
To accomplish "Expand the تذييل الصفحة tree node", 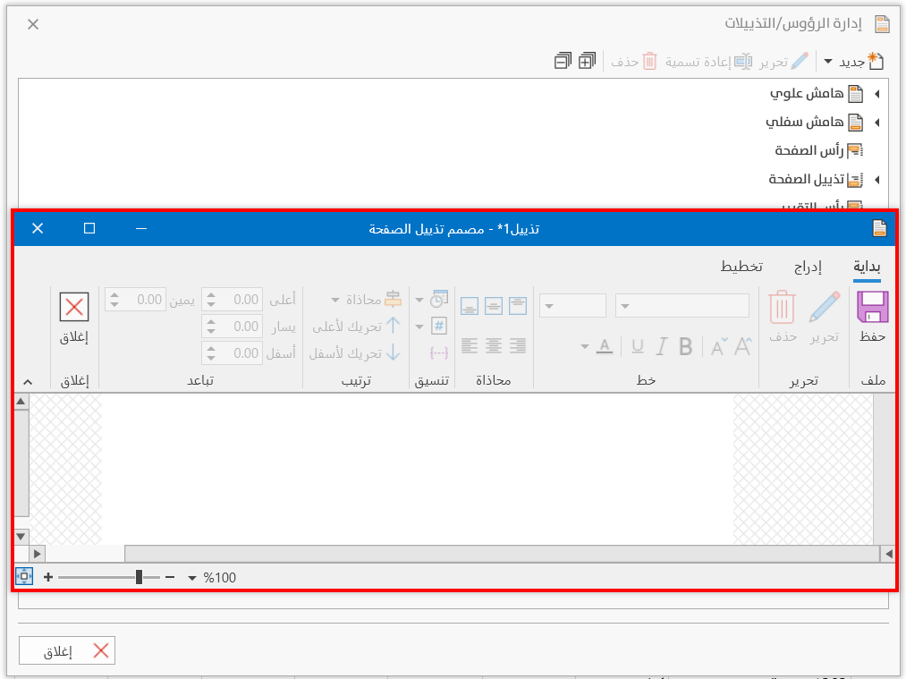I will (877, 180).
